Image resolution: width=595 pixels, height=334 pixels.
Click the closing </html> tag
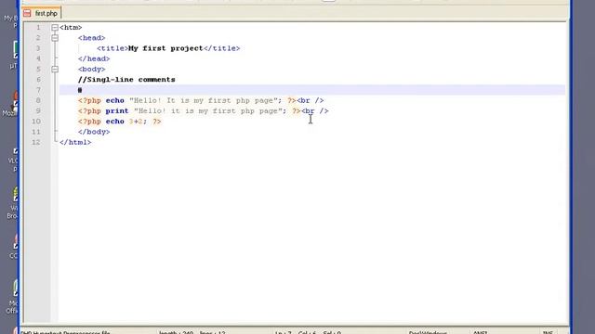coord(75,142)
